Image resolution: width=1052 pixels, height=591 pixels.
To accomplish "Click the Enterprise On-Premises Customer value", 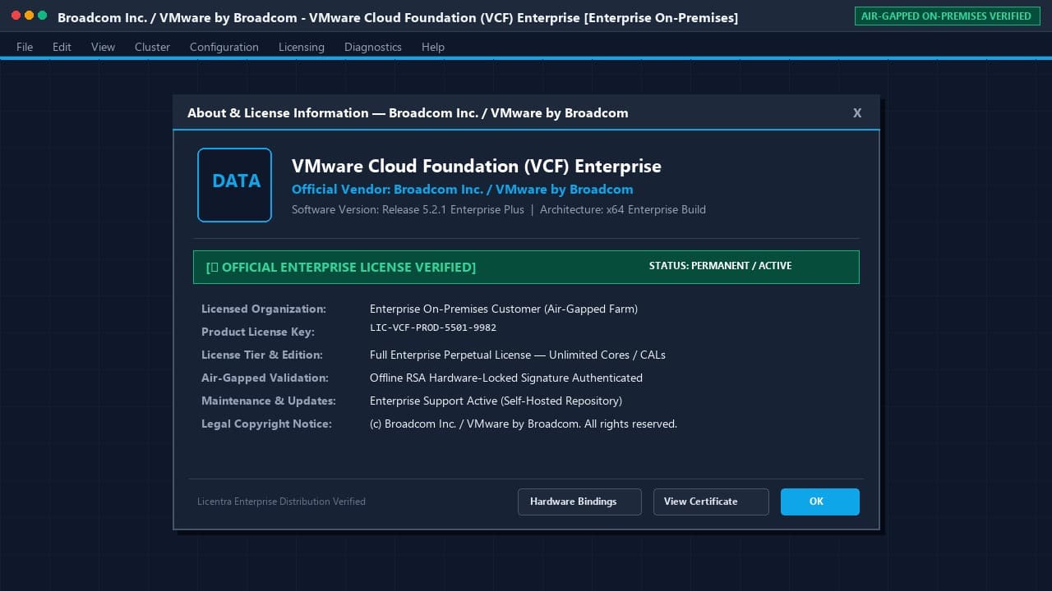I will [x=504, y=309].
